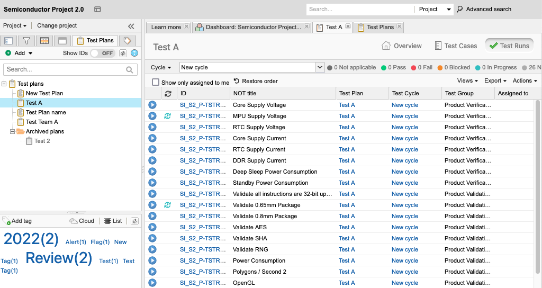
Task: Click the sync column header icon
Action: [168, 93]
